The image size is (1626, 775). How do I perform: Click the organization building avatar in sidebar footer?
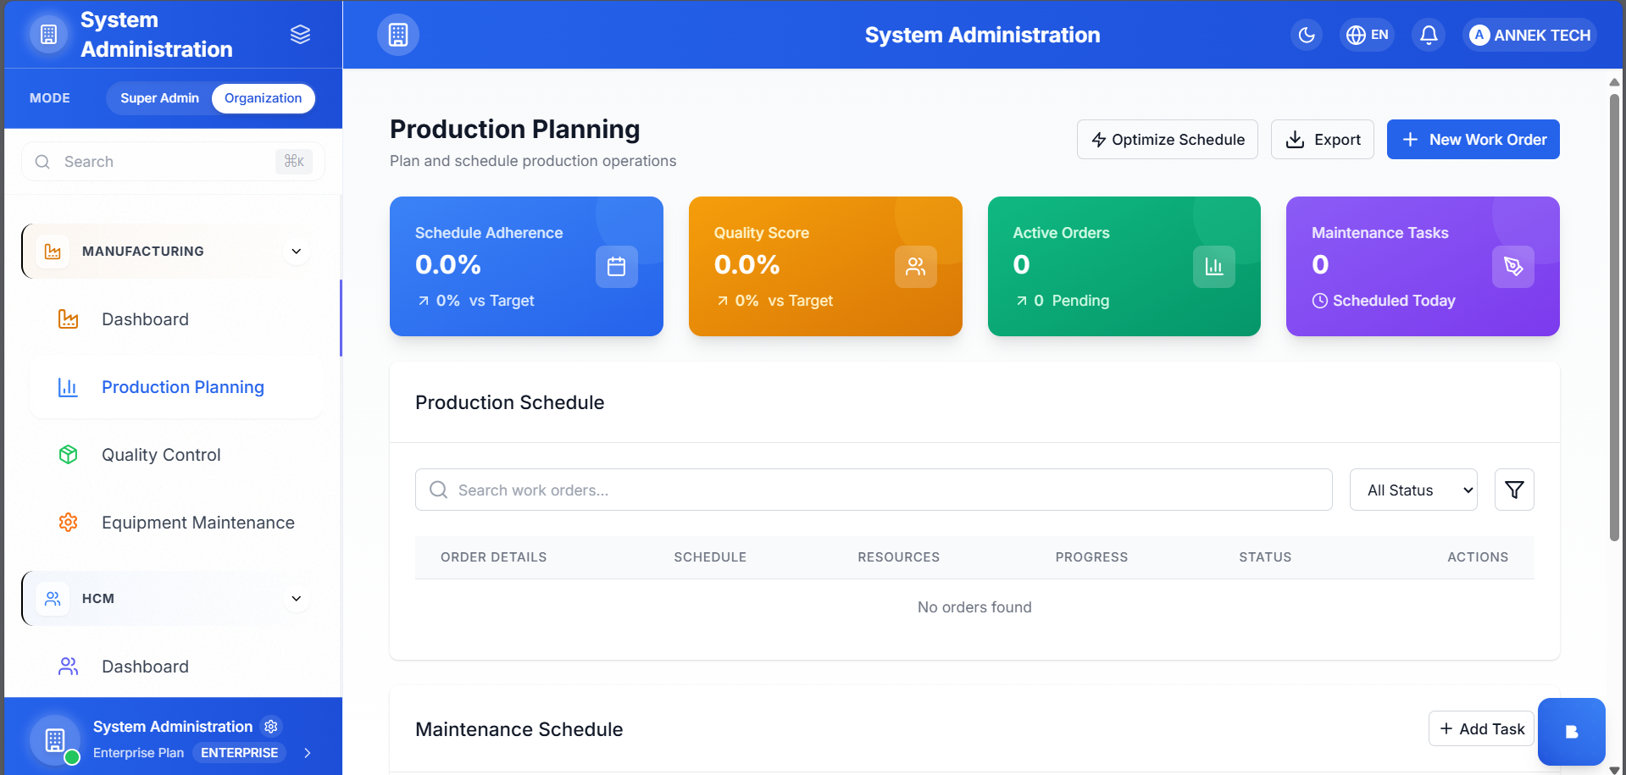54,739
